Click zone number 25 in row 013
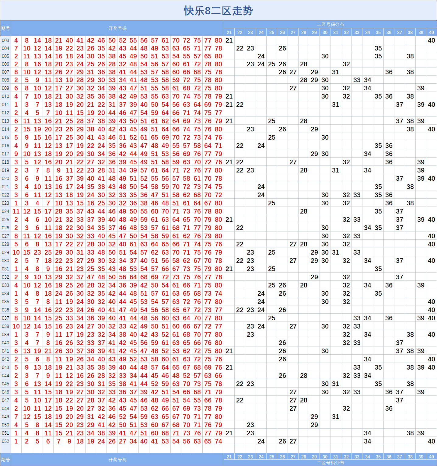Screen dimensions: 437x466 click(272, 121)
